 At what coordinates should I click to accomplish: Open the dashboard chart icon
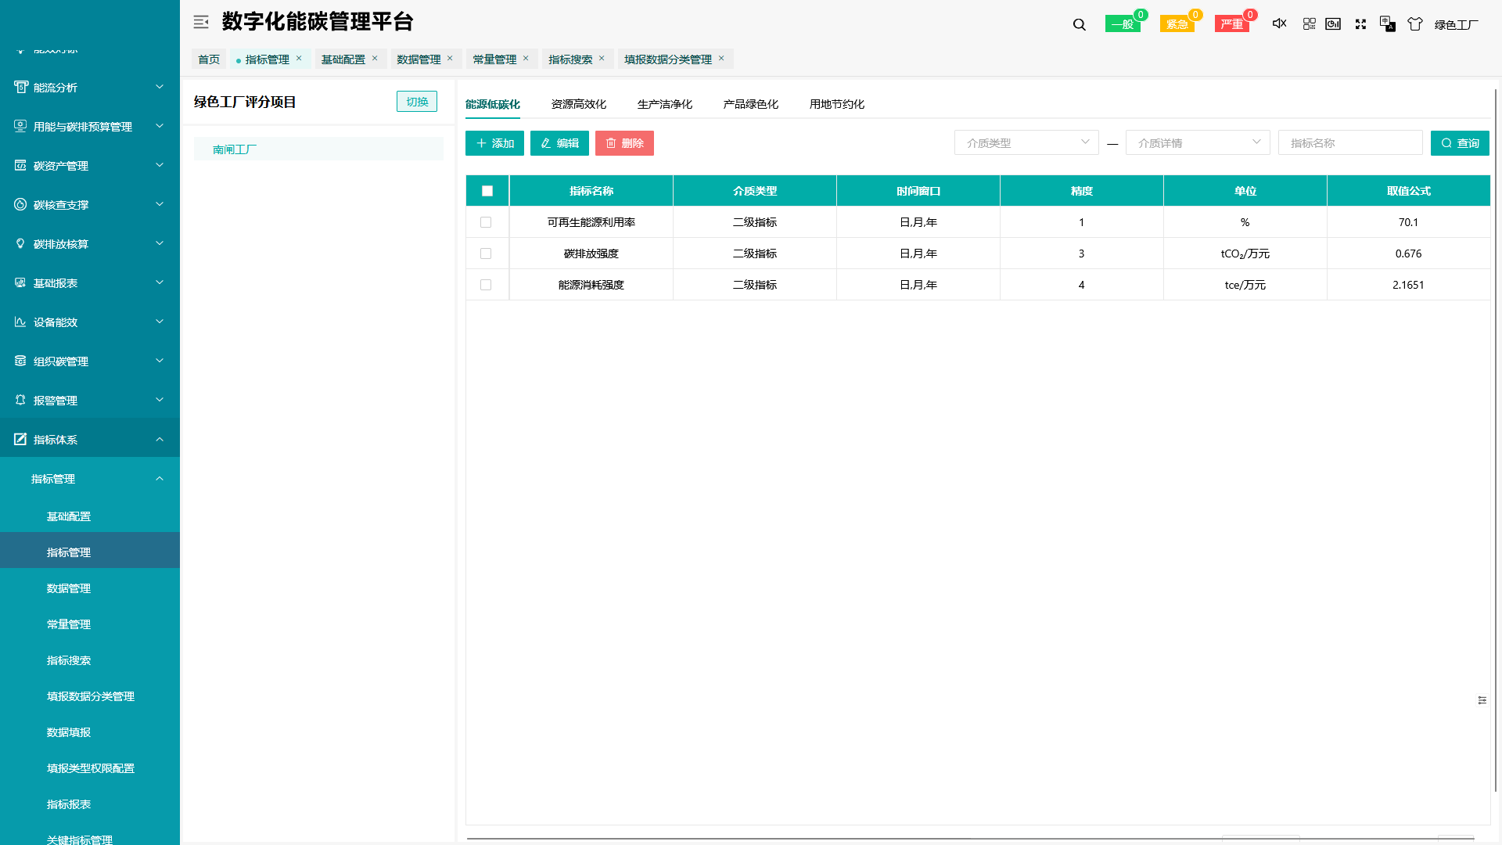click(1333, 24)
